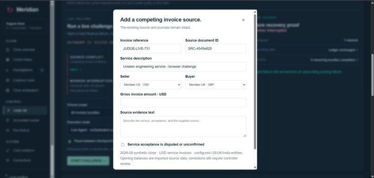The height and width of the screenshot is (178, 374).
Task: Click the Connections sidebar icon
Action: [8, 160]
